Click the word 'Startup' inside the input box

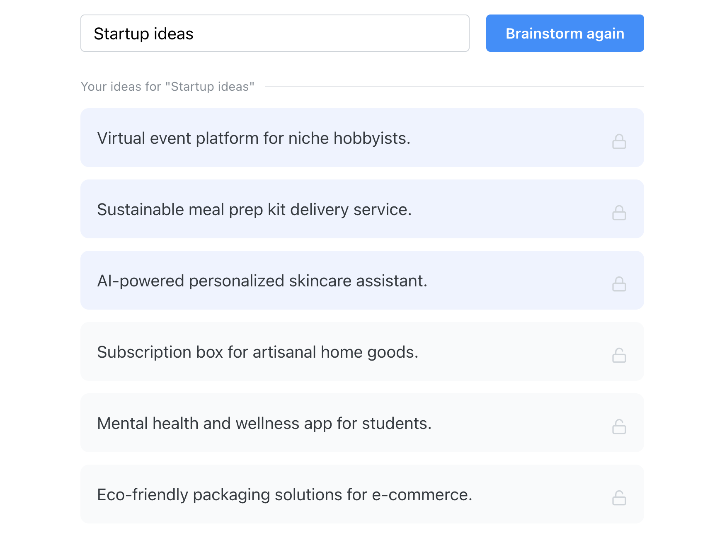(x=121, y=34)
